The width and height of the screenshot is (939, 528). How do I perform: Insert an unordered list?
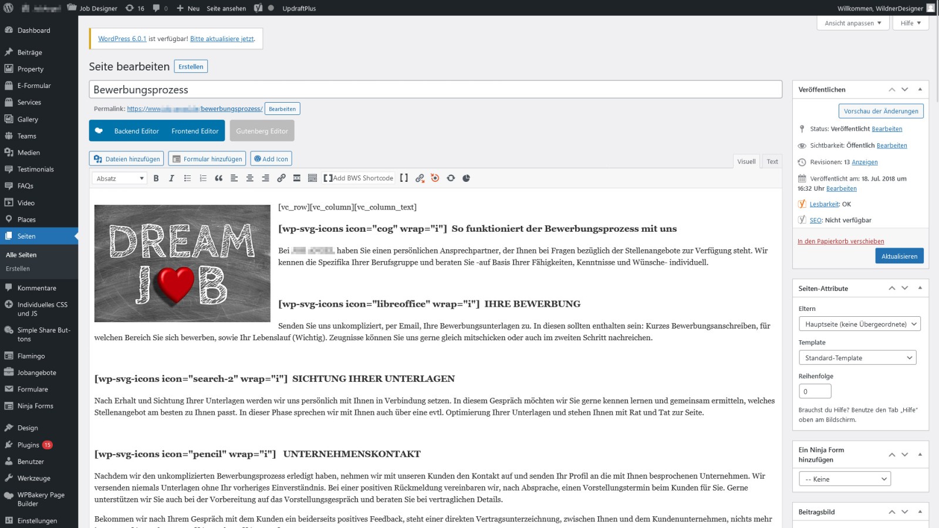click(x=188, y=178)
